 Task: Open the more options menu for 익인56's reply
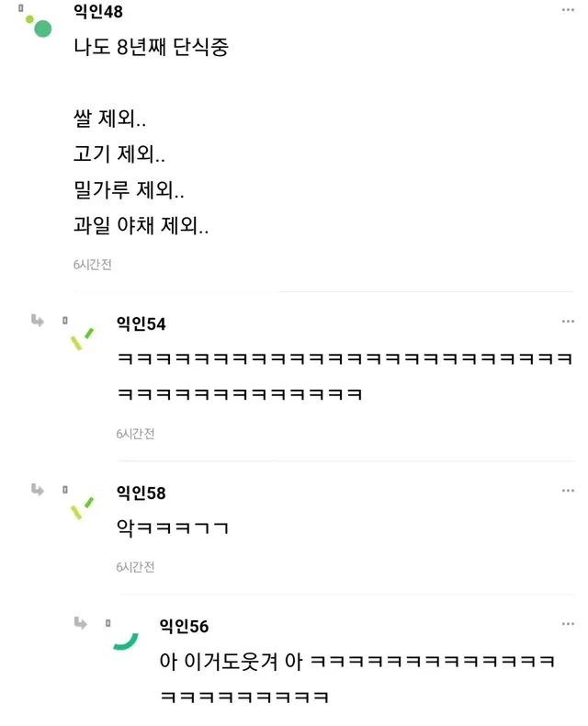568,625
